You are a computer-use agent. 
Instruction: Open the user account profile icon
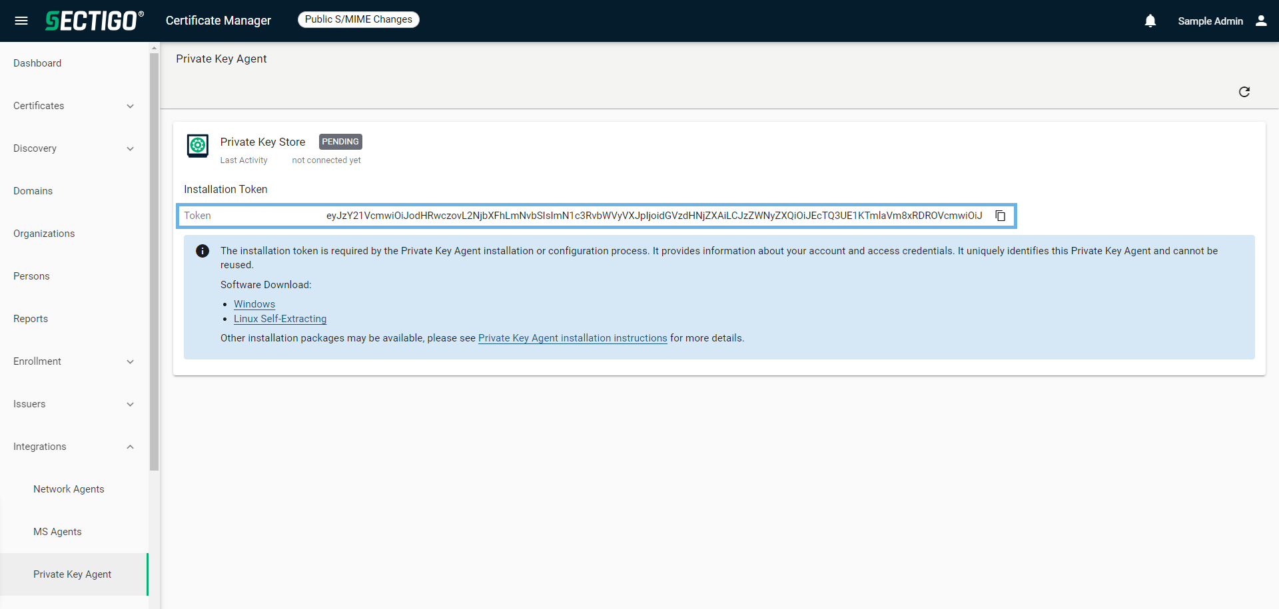click(x=1261, y=21)
